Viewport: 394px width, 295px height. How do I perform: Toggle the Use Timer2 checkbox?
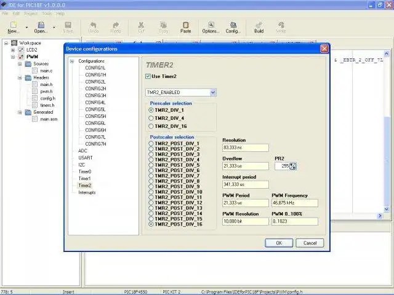point(148,76)
